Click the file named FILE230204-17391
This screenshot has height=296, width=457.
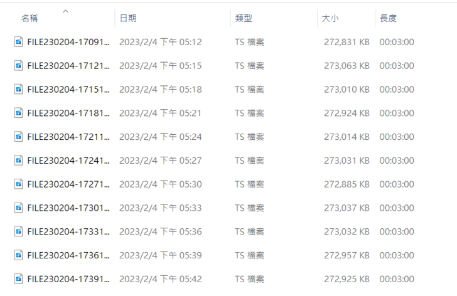coord(68,279)
